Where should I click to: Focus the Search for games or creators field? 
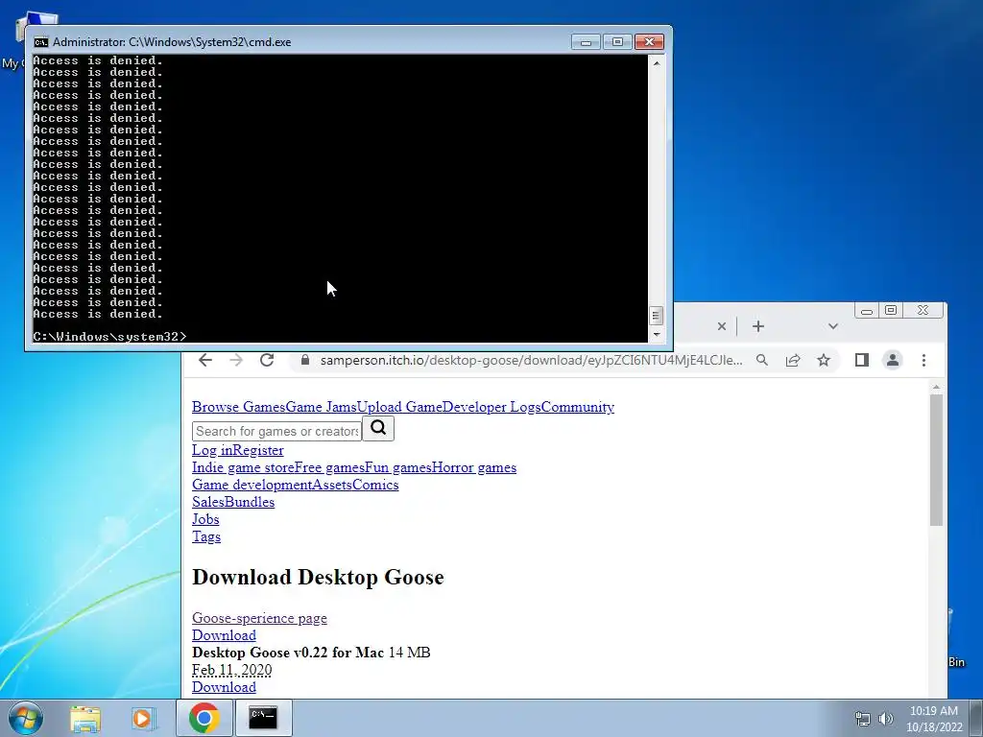[277, 431]
